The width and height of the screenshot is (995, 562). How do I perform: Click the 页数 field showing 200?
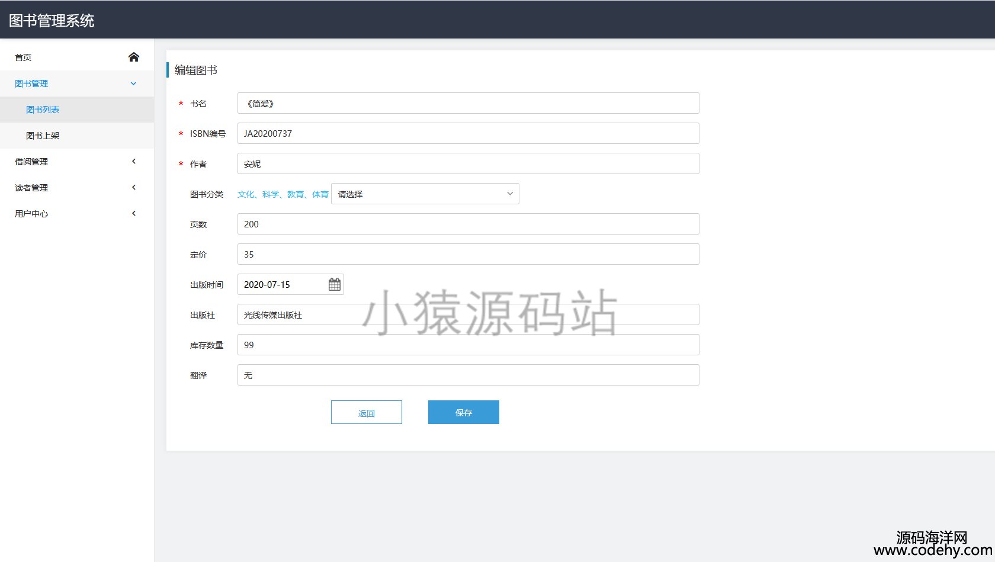(x=468, y=224)
